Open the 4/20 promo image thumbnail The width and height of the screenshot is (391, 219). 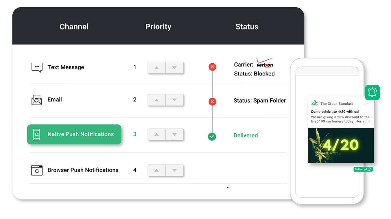(341, 146)
